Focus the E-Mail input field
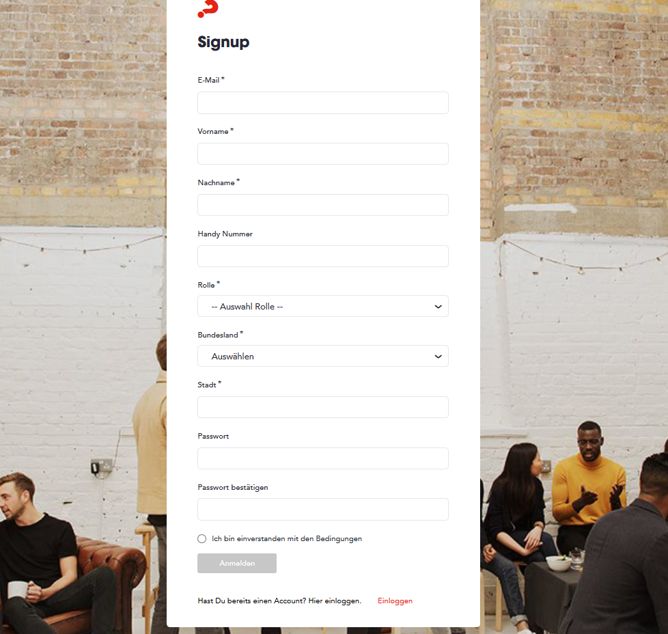This screenshot has width=668, height=634. 323,102
